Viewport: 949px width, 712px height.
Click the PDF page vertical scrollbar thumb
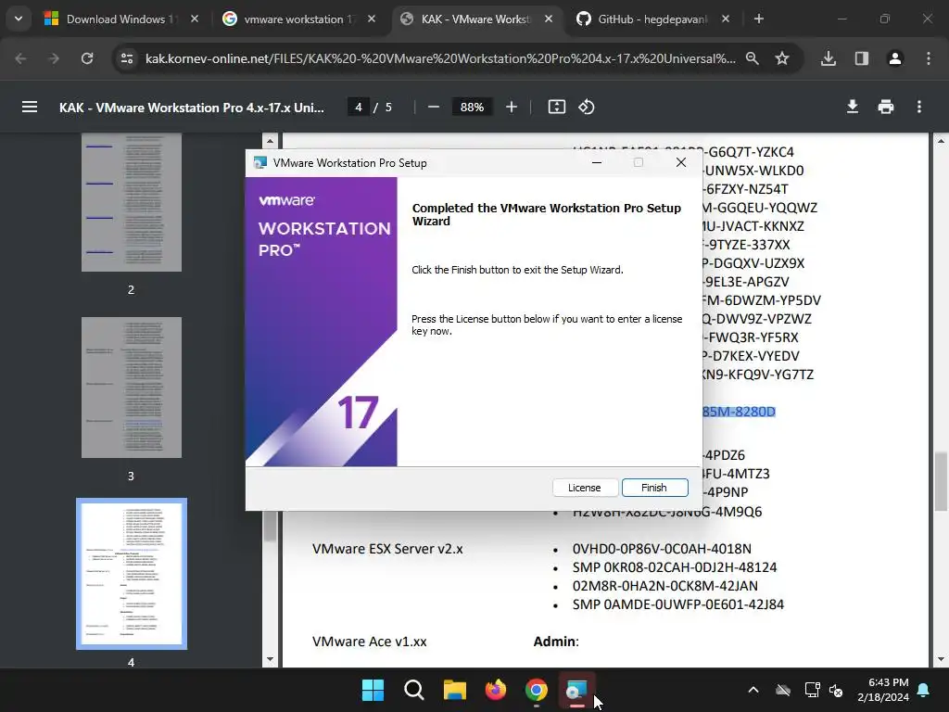tap(940, 481)
